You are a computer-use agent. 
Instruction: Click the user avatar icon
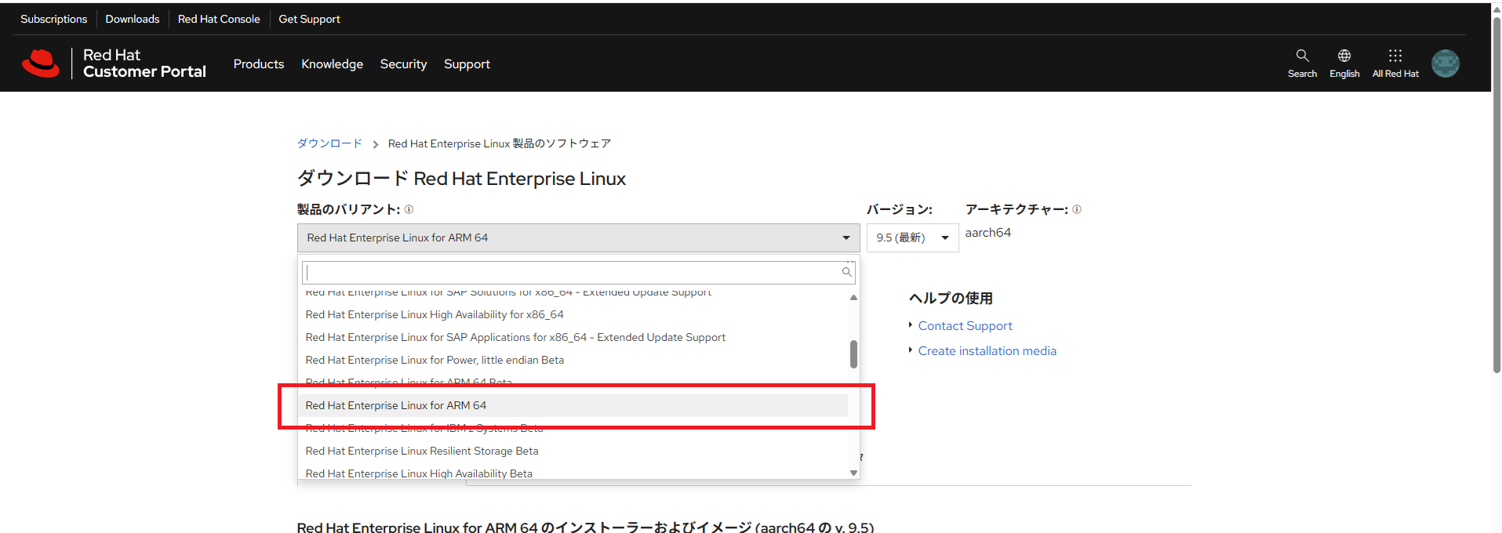point(1445,63)
